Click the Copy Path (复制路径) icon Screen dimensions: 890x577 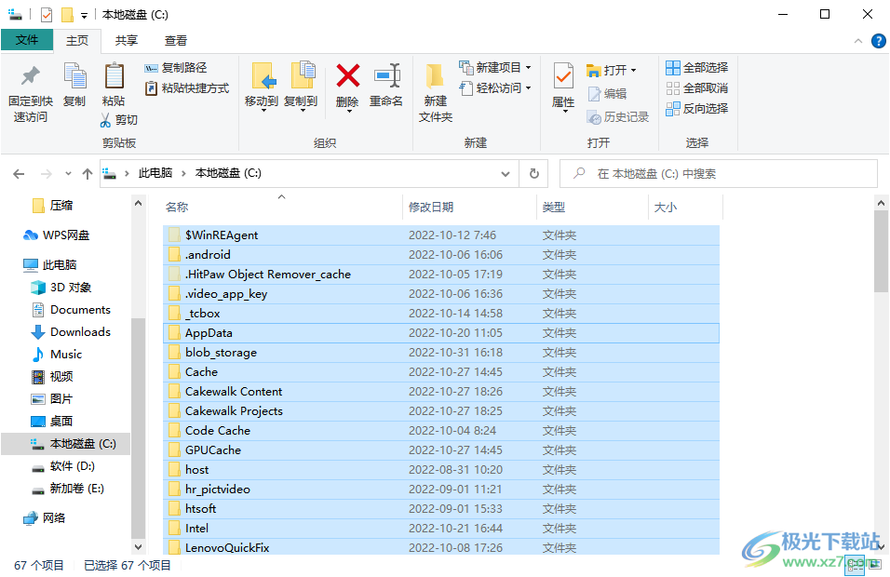click(x=151, y=68)
